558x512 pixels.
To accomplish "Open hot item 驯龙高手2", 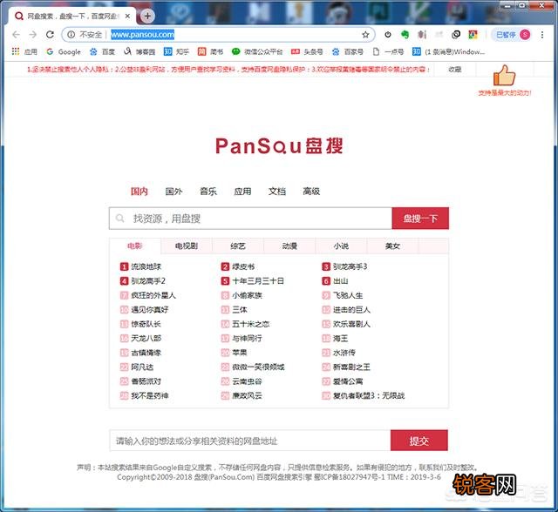I will (148, 281).
